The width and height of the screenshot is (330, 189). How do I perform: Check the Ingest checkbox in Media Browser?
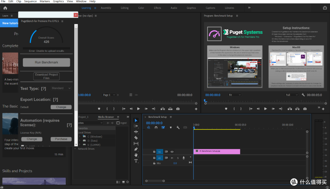(118, 123)
